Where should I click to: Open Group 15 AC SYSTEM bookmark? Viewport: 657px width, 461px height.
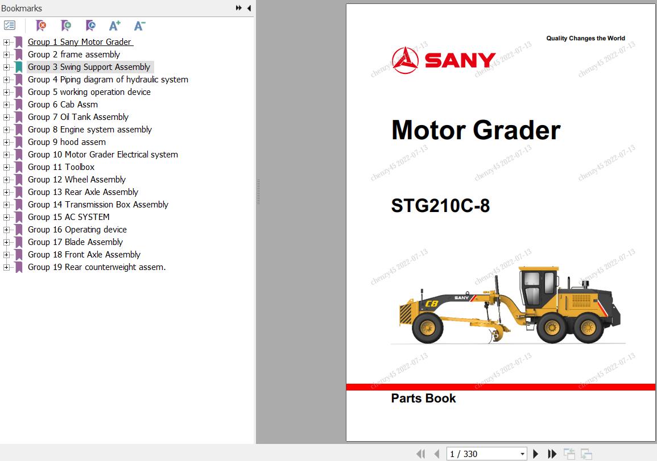click(69, 217)
